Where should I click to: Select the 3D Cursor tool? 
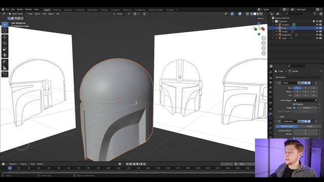coord(5,30)
